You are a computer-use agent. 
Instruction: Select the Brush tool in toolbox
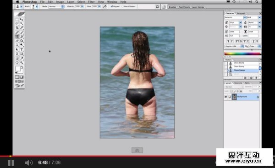pyautogui.click(x=22, y=33)
